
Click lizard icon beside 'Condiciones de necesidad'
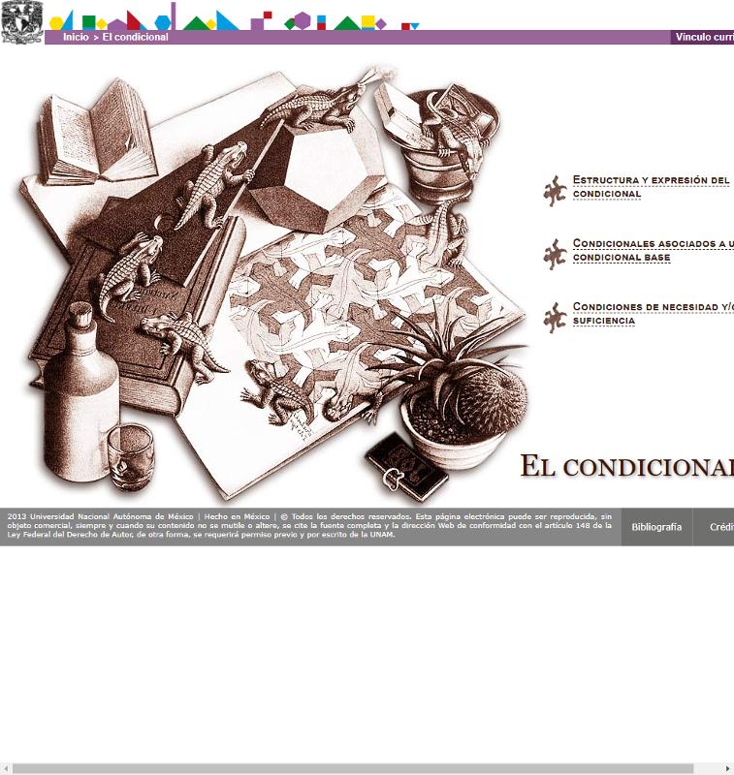click(x=555, y=318)
